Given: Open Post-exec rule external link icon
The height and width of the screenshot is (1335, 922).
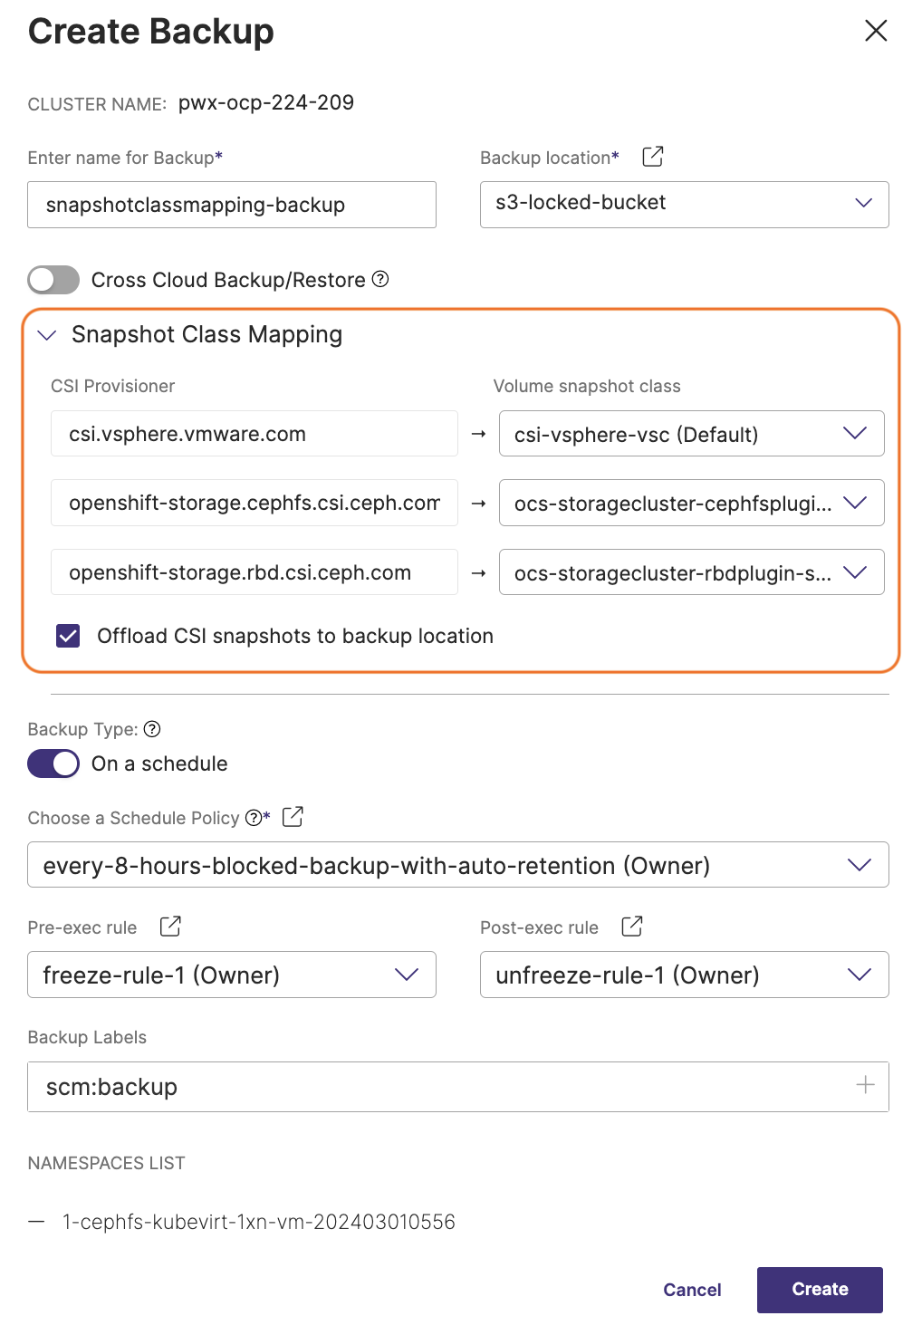Looking at the screenshot, I should tap(632, 927).
